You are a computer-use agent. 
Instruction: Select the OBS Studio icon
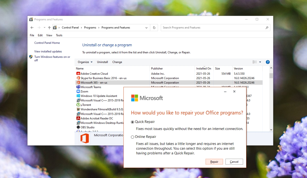(78, 127)
